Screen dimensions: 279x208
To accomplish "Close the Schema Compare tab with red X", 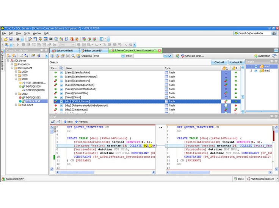I will coord(160,51).
